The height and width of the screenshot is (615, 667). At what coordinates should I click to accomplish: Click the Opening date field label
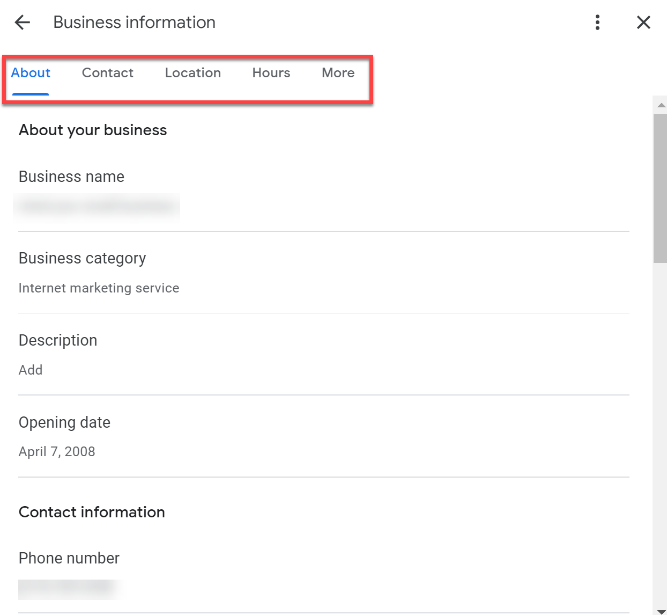click(x=64, y=422)
